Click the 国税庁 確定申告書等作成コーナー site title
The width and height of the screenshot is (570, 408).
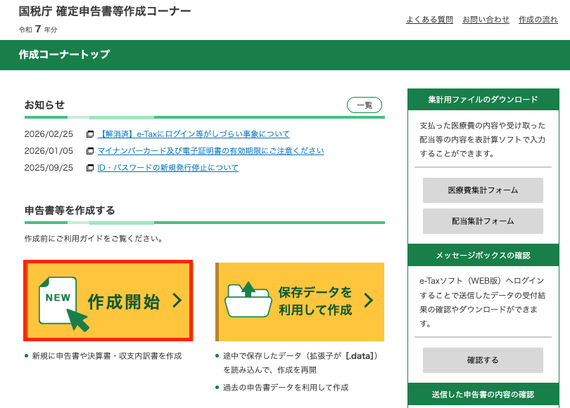click(105, 13)
